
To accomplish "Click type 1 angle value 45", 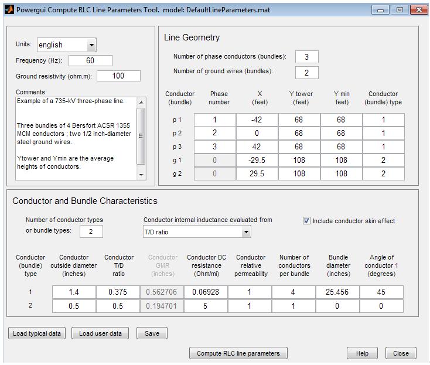I will [381, 292].
